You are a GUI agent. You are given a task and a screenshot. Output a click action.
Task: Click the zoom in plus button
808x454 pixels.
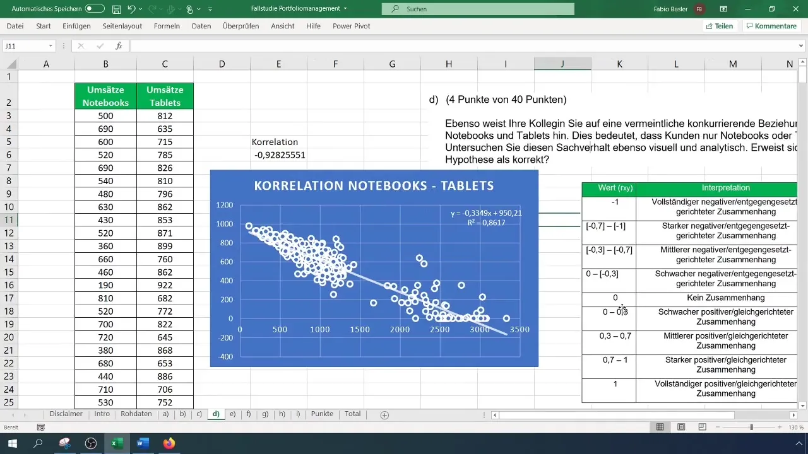(780, 428)
